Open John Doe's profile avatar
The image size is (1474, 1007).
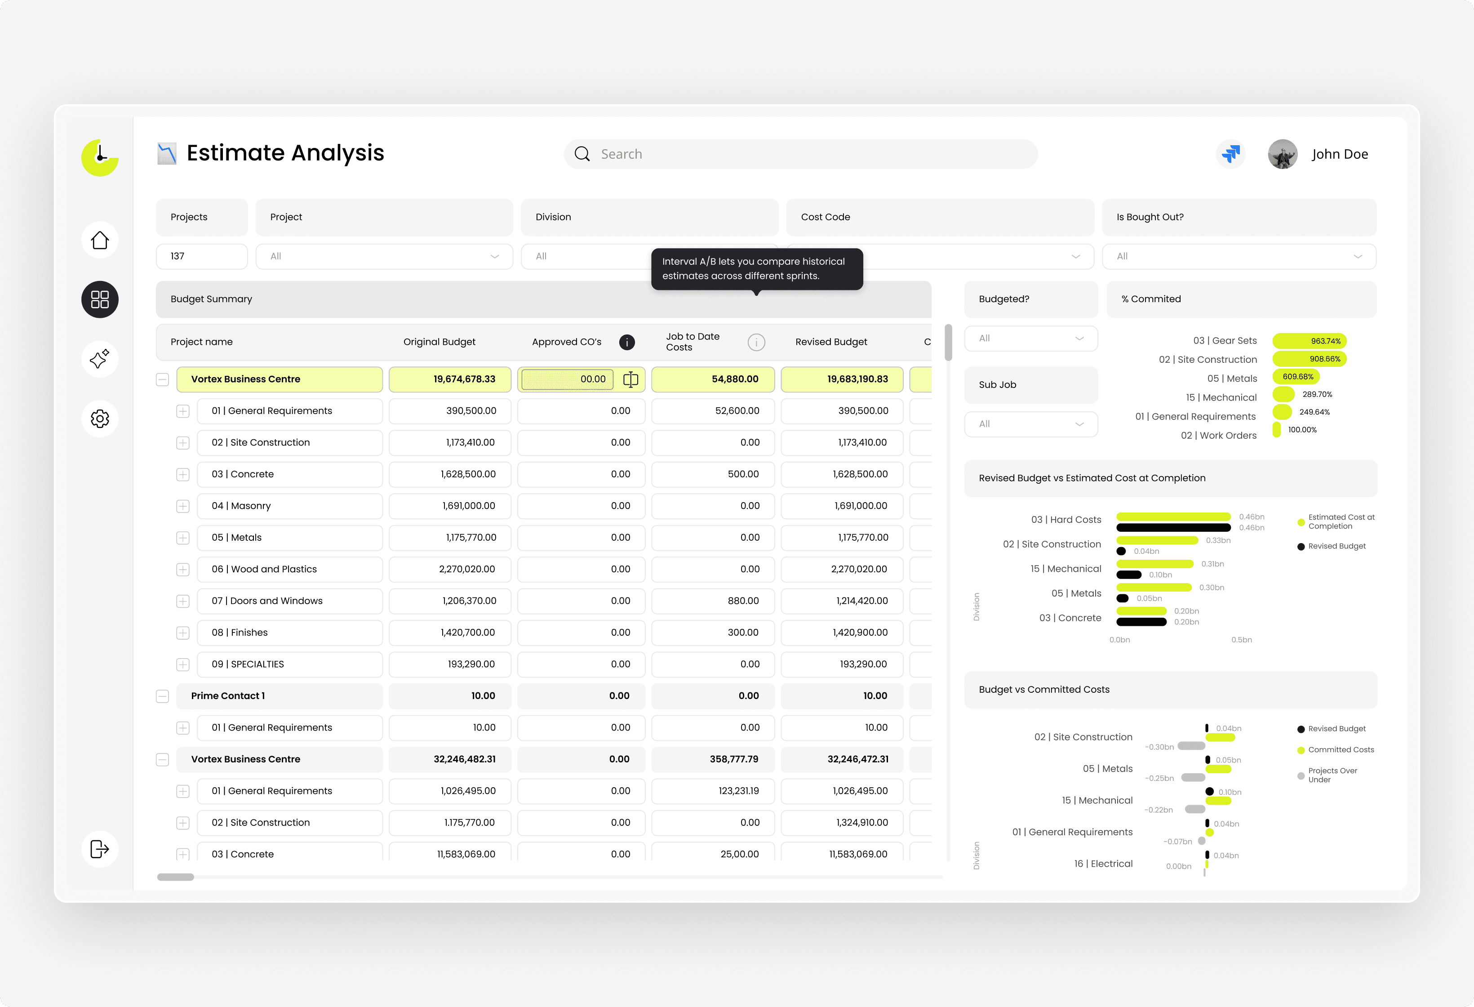(x=1283, y=154)
